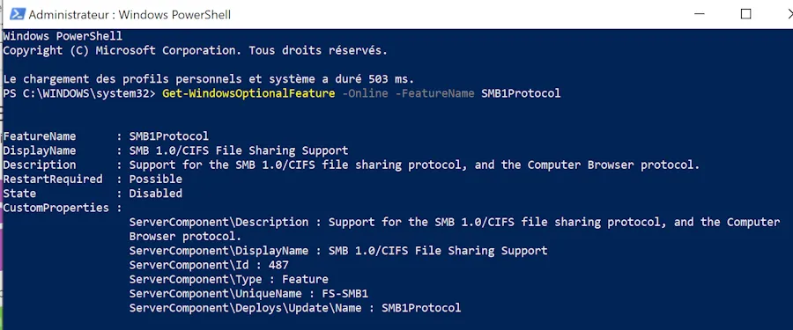Close the PowerShell window
The image size is (793, 330).
click(x=783, y=14)
